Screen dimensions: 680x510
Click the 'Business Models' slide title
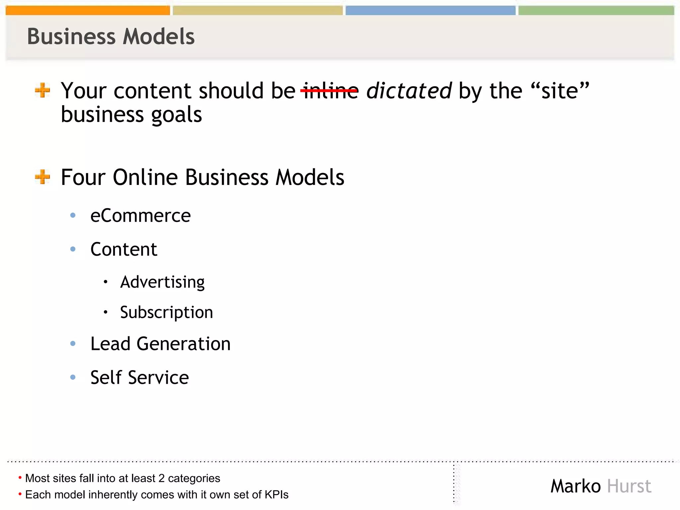(111, 36)
